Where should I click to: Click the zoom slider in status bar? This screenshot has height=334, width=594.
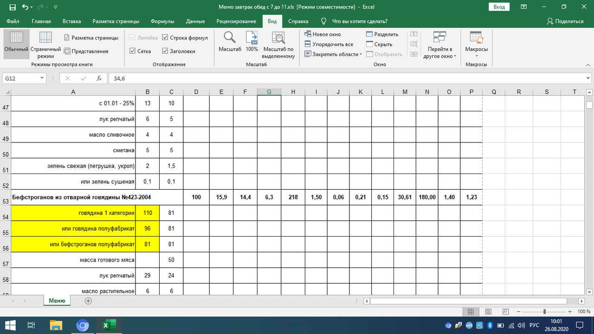(x=544, y=312)
